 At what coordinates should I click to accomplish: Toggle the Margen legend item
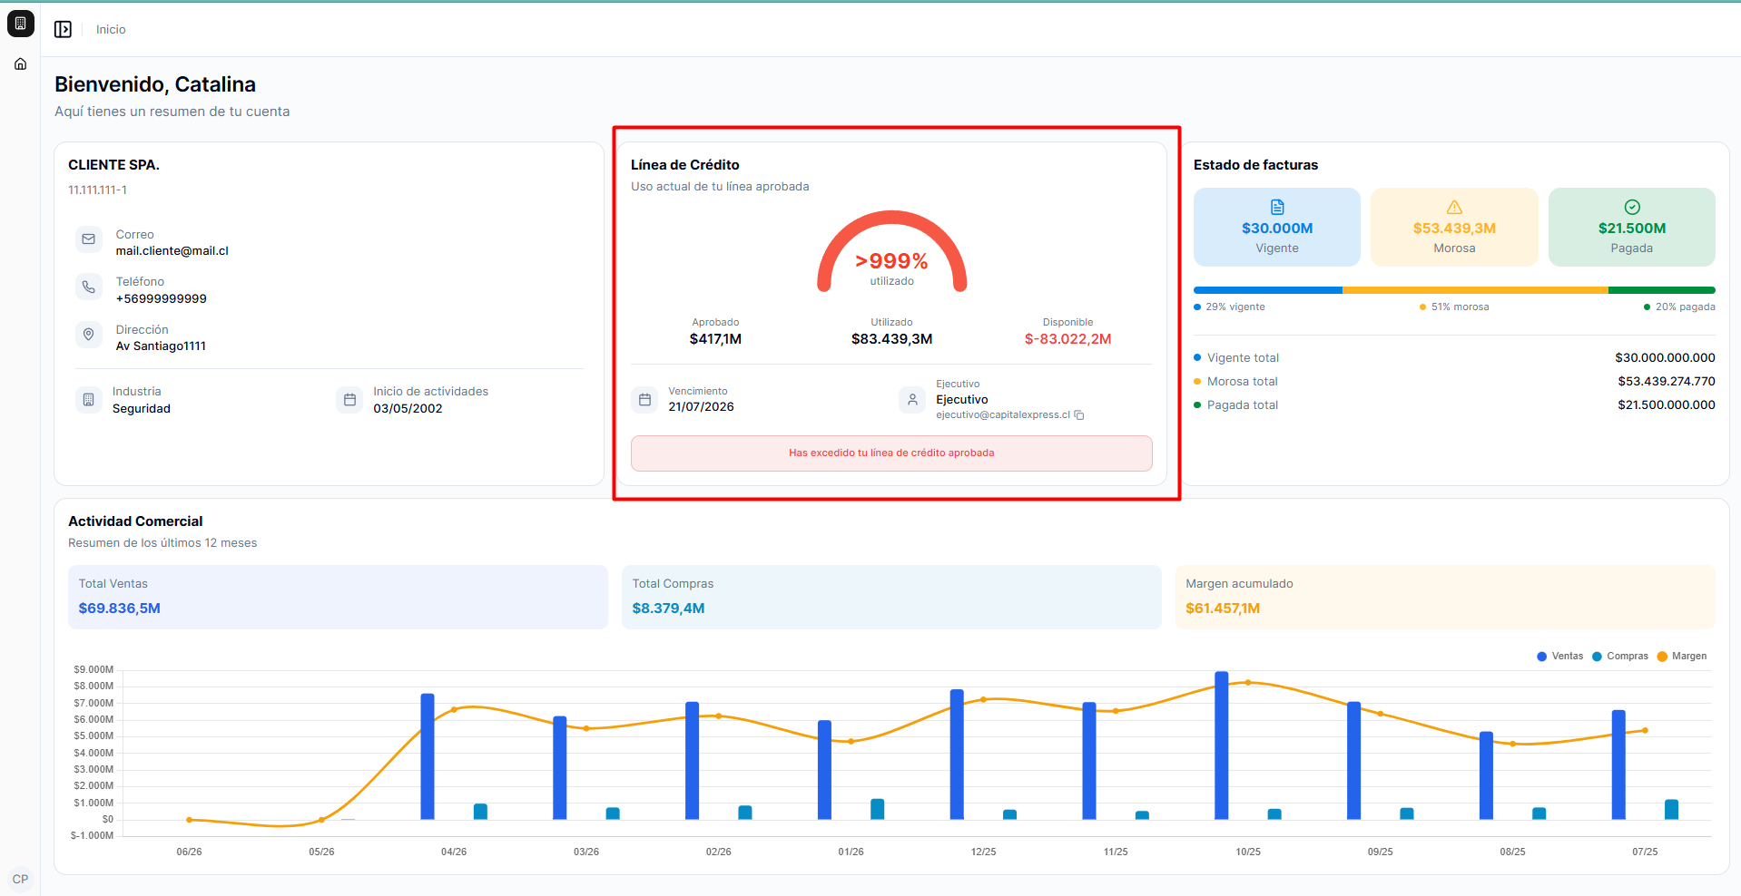tap(1682, 657)
